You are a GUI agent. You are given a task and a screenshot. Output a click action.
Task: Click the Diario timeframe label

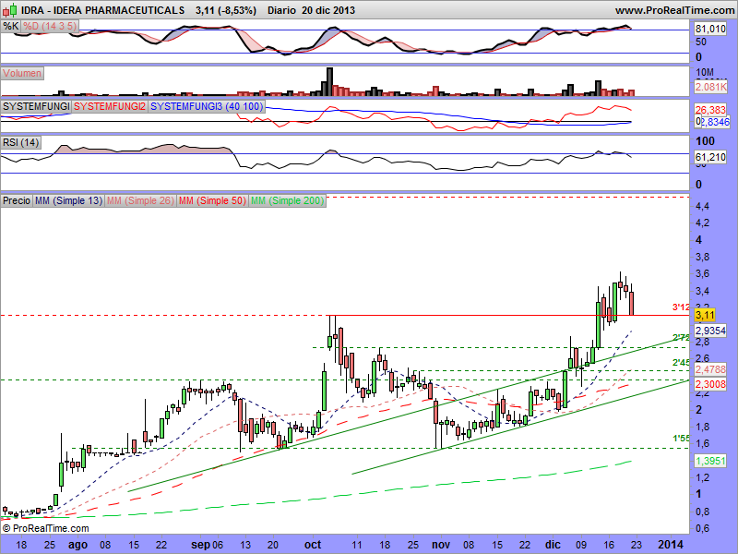pos(282,10)
